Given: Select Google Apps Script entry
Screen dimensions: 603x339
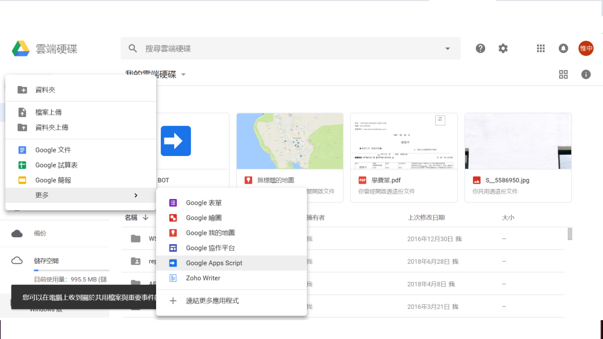Looking at the screenshot, I should [231, 263].
